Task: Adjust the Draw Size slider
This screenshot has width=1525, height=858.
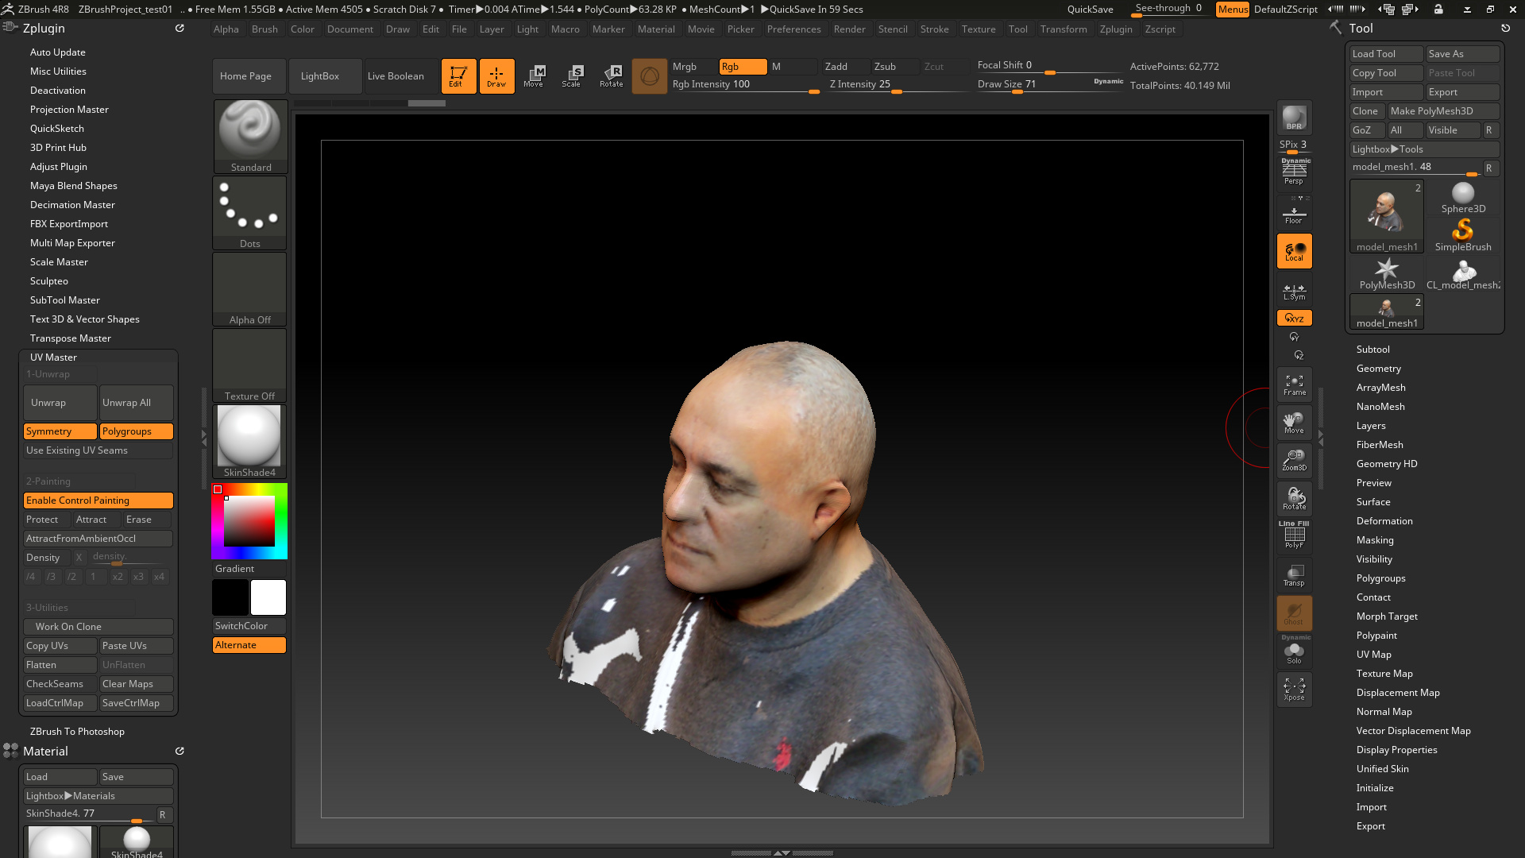Action: [1050, 85]
